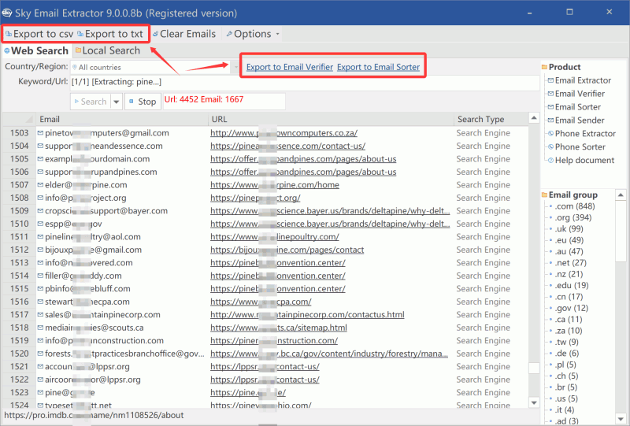
Task: Select the .edu (19) email group
Action: 572,285
